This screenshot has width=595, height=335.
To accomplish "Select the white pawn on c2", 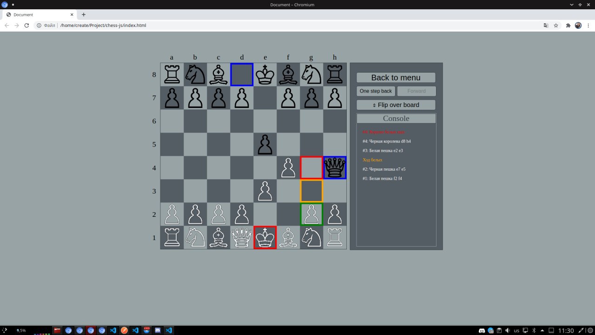I will [218, 214].
